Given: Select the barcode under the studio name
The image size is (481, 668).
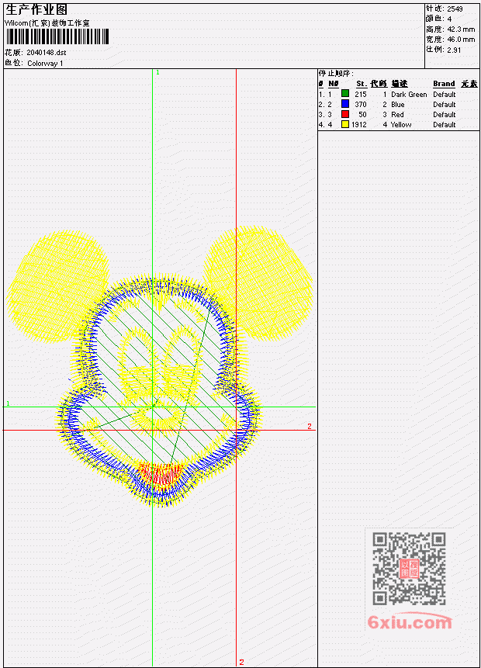Looking at the screenshot, I should [57, 36].
